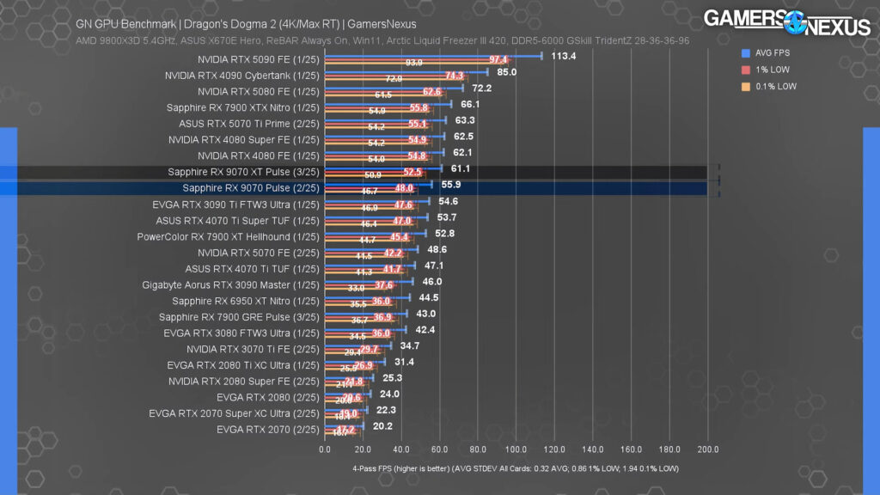The height and width of the screenshot is (495, 880).
Task: Click the GamersNexus logo
Action: tap(787, 22)
